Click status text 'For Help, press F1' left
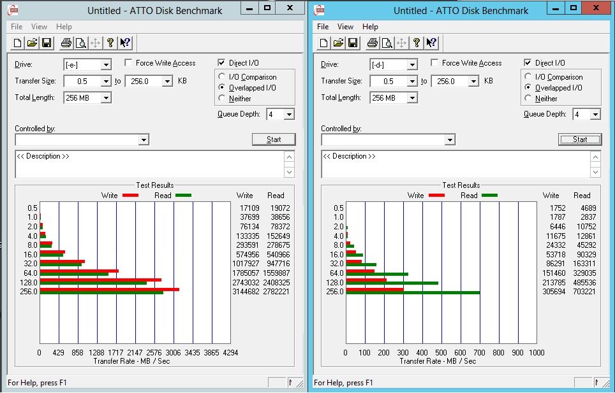This screenshot has width=615, height=393. pos(37,383)
